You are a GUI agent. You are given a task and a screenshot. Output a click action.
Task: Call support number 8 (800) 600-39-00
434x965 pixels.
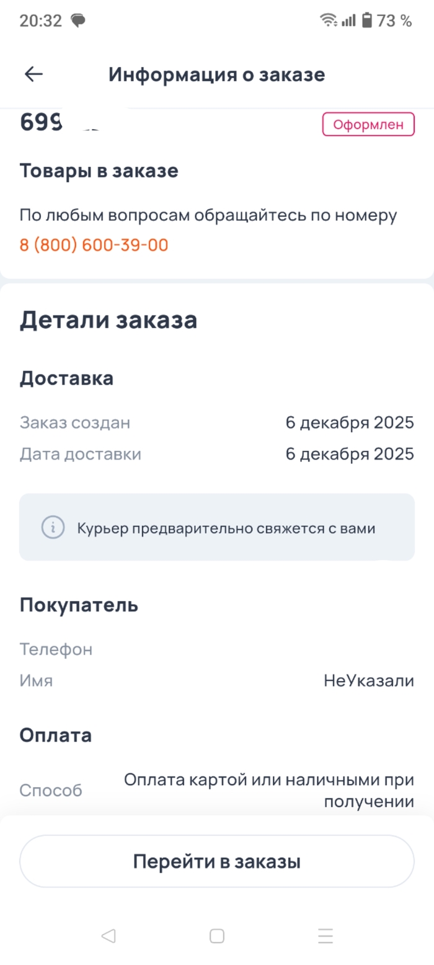coord(94,245)
